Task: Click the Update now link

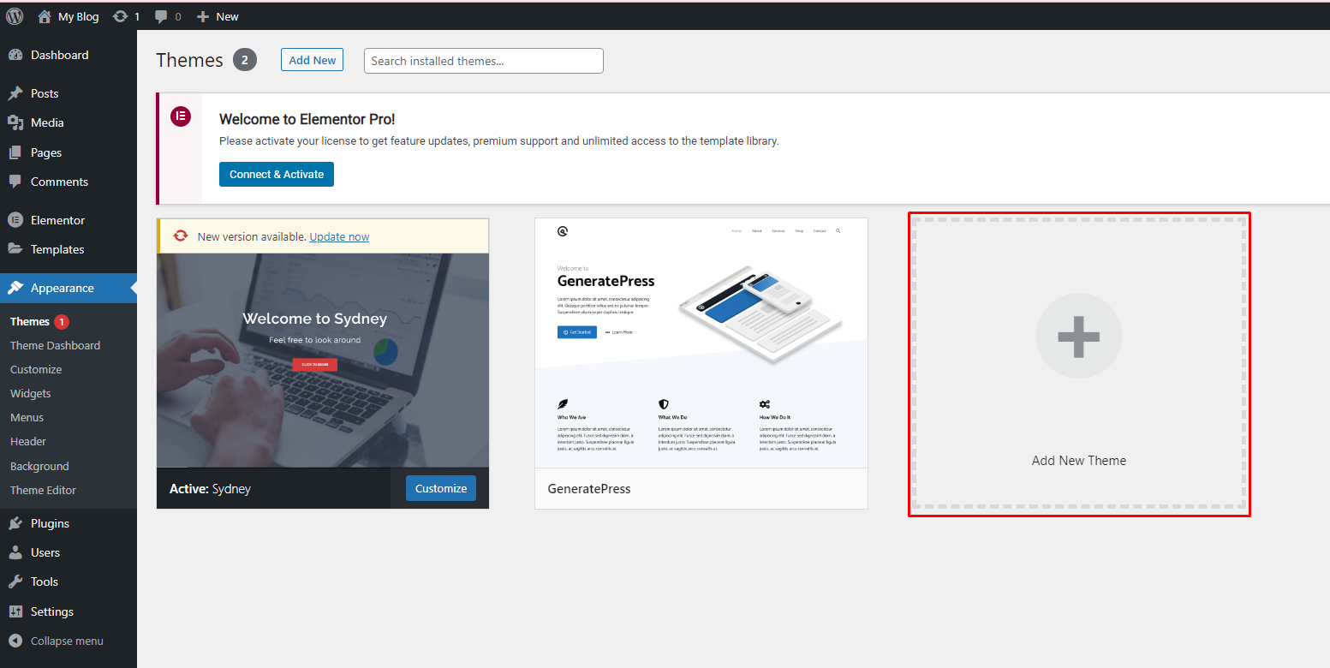Action: point(339,236)
